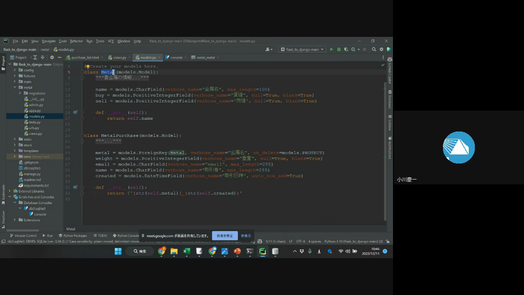The image size is (524, 295).
Task: Toggle the Project tool window side tab
Action: (x=3, y=61)
